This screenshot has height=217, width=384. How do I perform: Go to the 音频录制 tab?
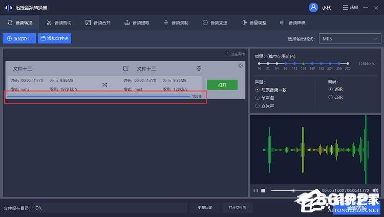click(x=176, y=23)
